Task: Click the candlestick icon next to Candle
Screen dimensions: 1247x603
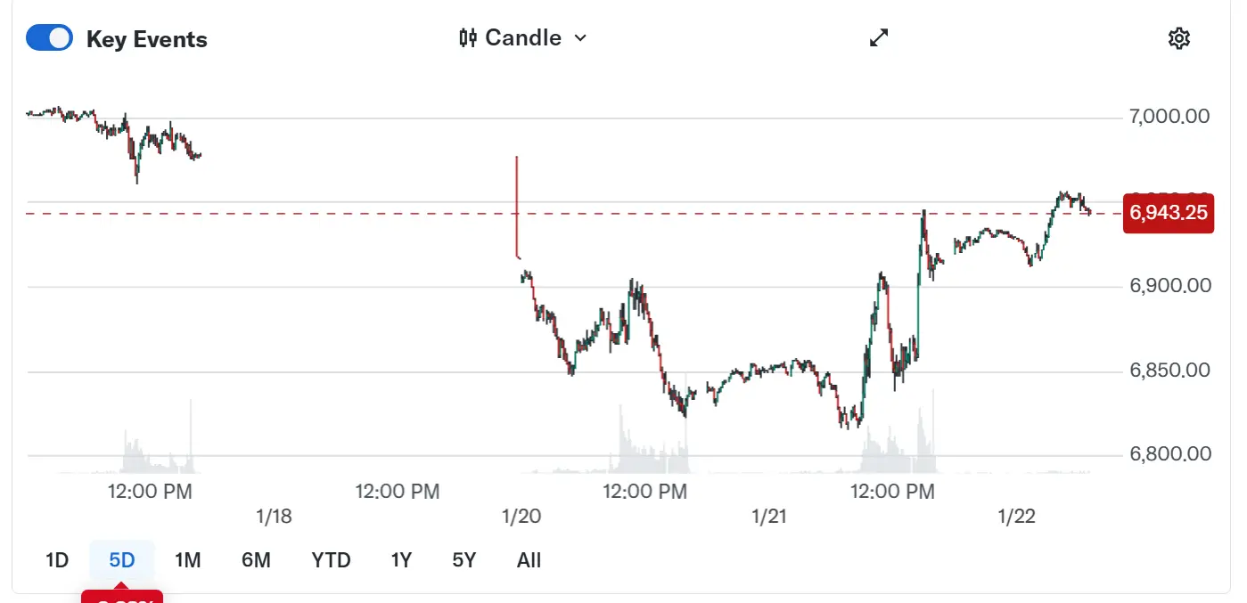Action: 467,37
